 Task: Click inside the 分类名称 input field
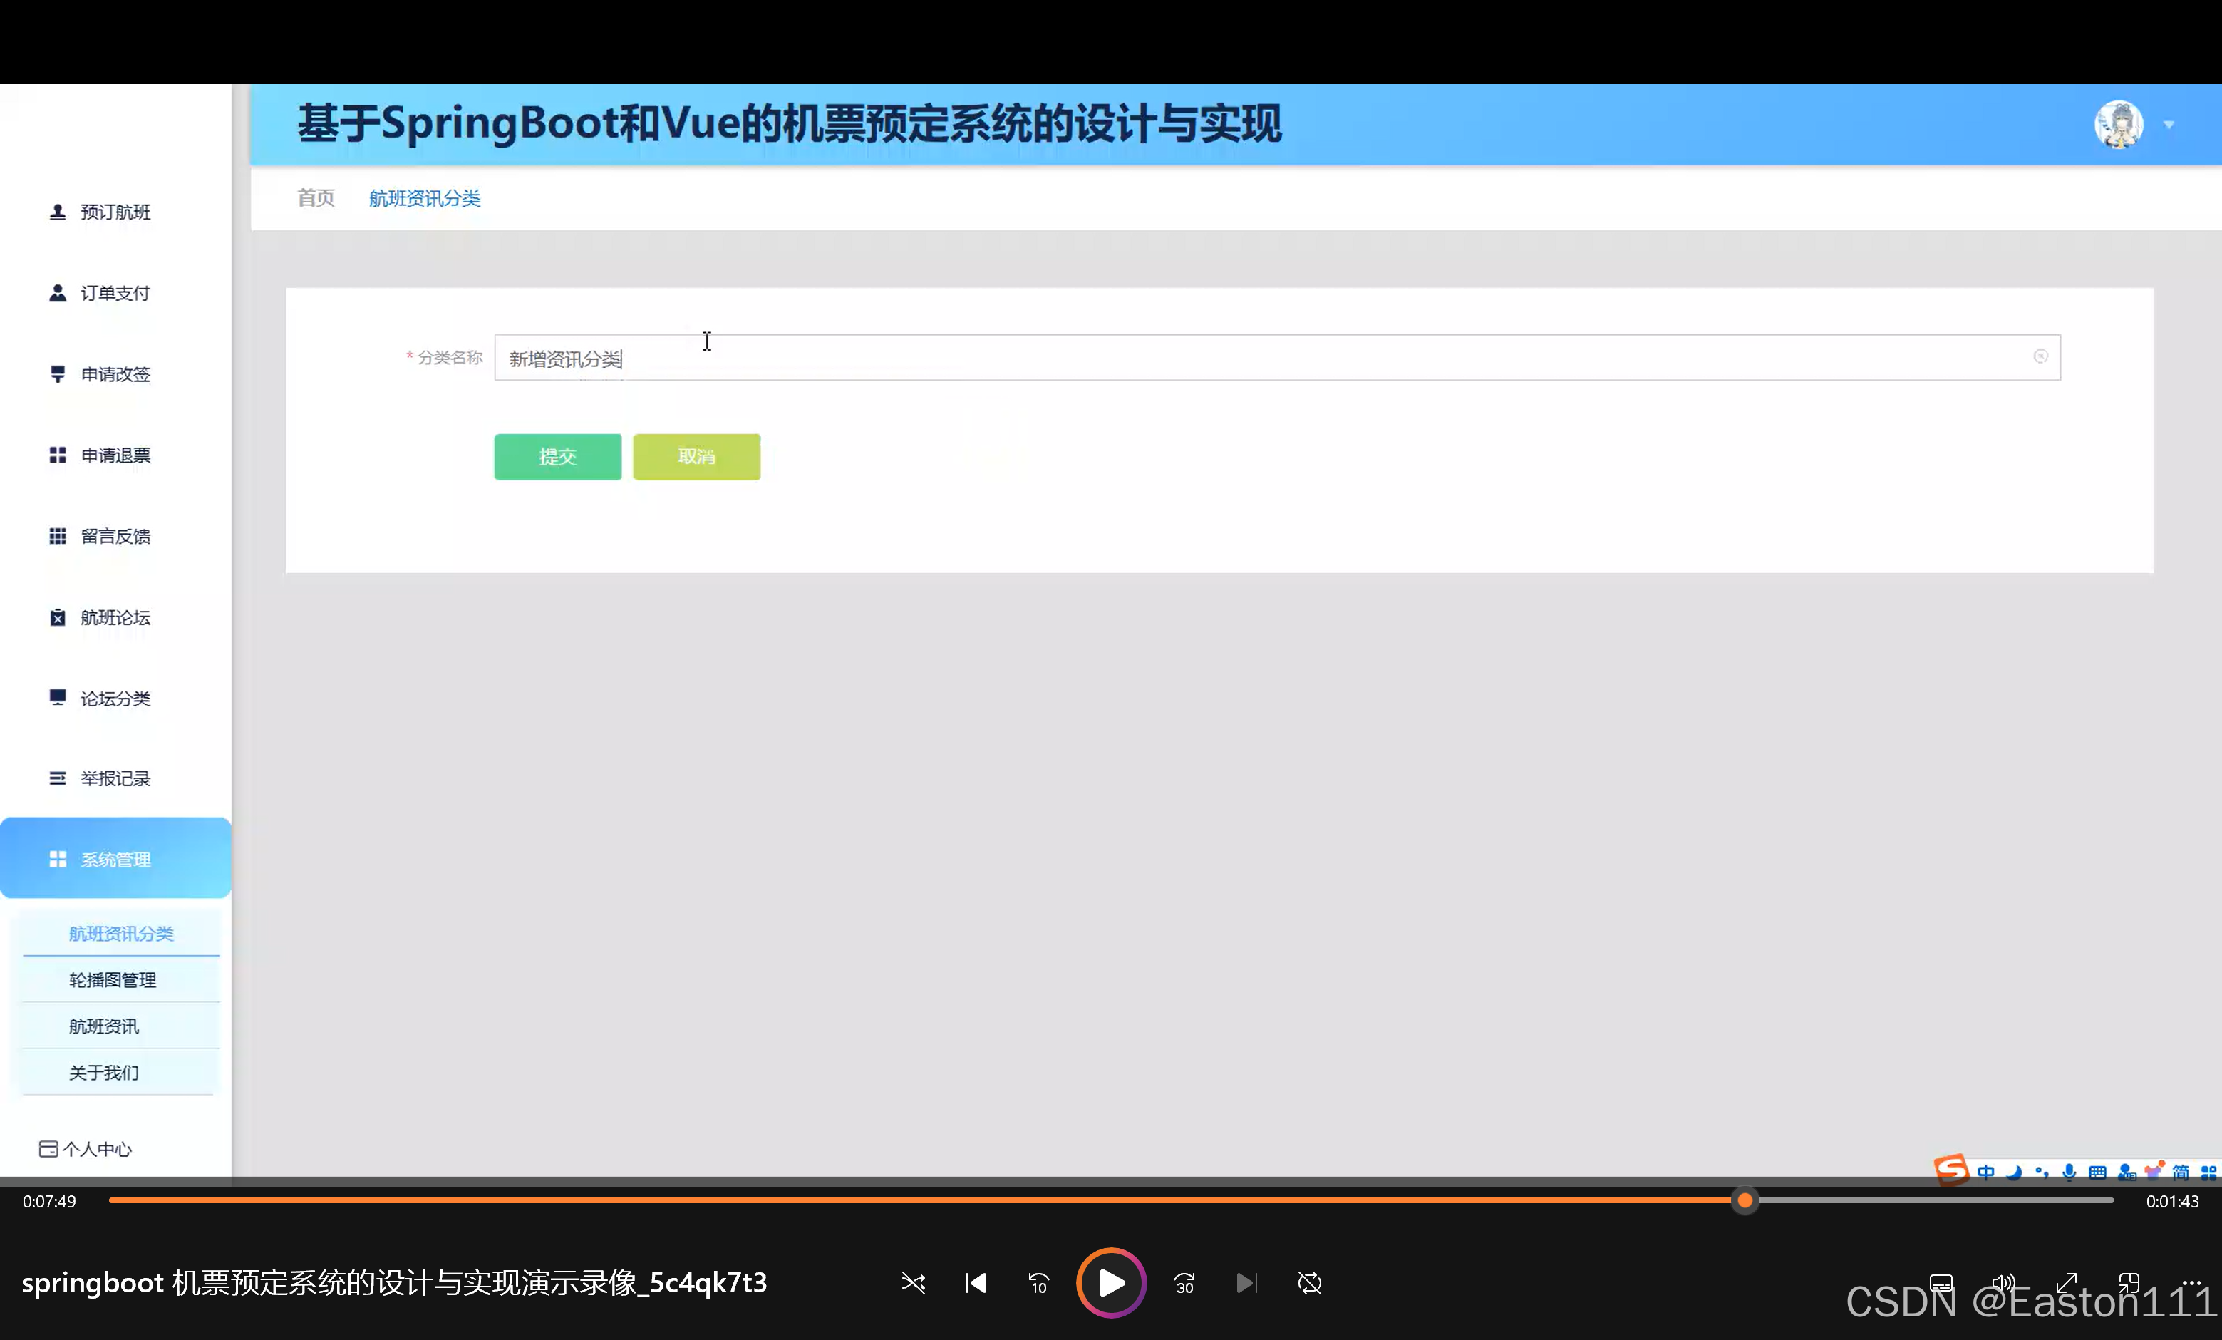[x=1277, y=357]
